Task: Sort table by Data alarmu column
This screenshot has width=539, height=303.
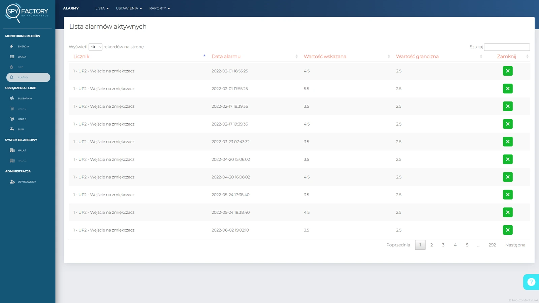Action: point(226,57)
